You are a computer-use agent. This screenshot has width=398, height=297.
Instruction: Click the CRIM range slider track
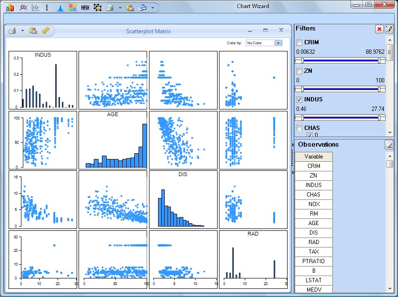[340, 60]
